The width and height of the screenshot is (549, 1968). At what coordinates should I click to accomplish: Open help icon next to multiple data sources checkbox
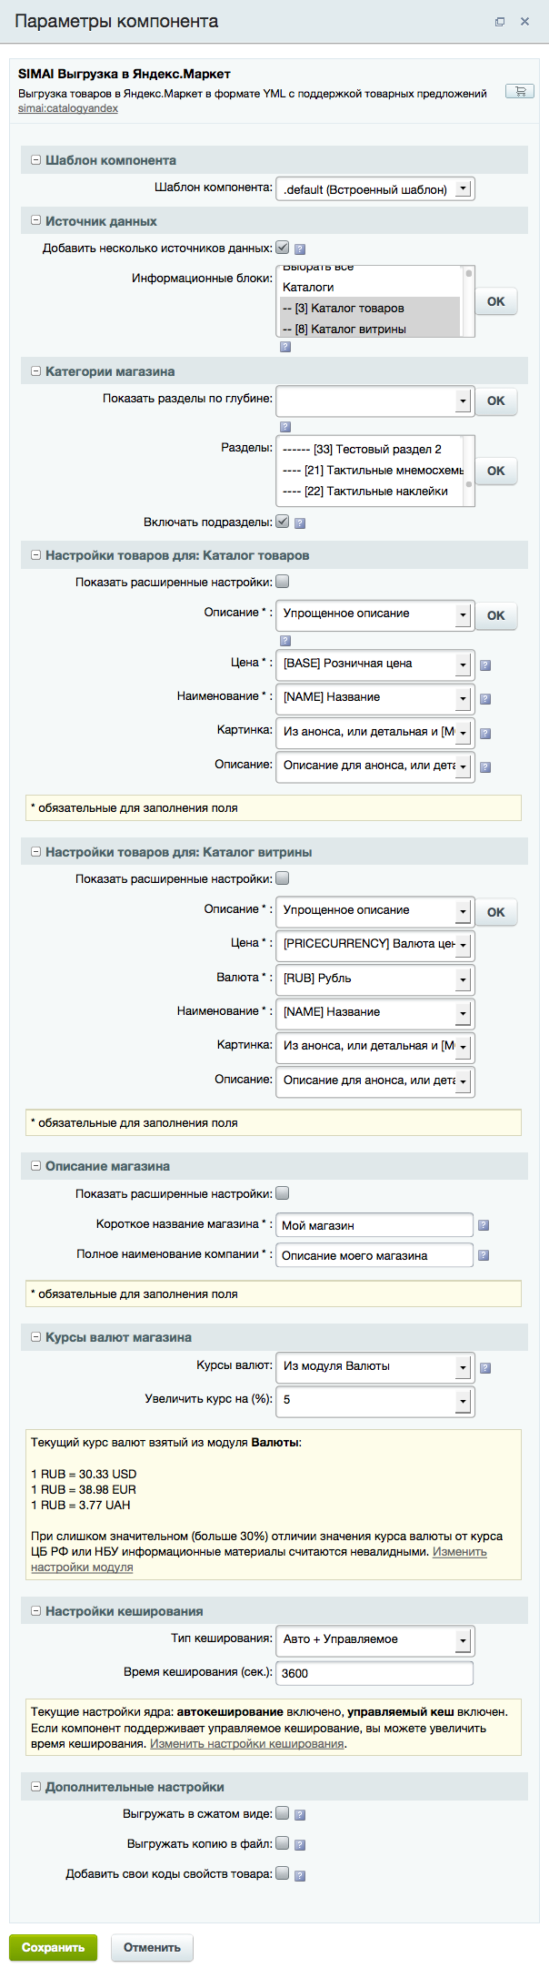[300, 249]
